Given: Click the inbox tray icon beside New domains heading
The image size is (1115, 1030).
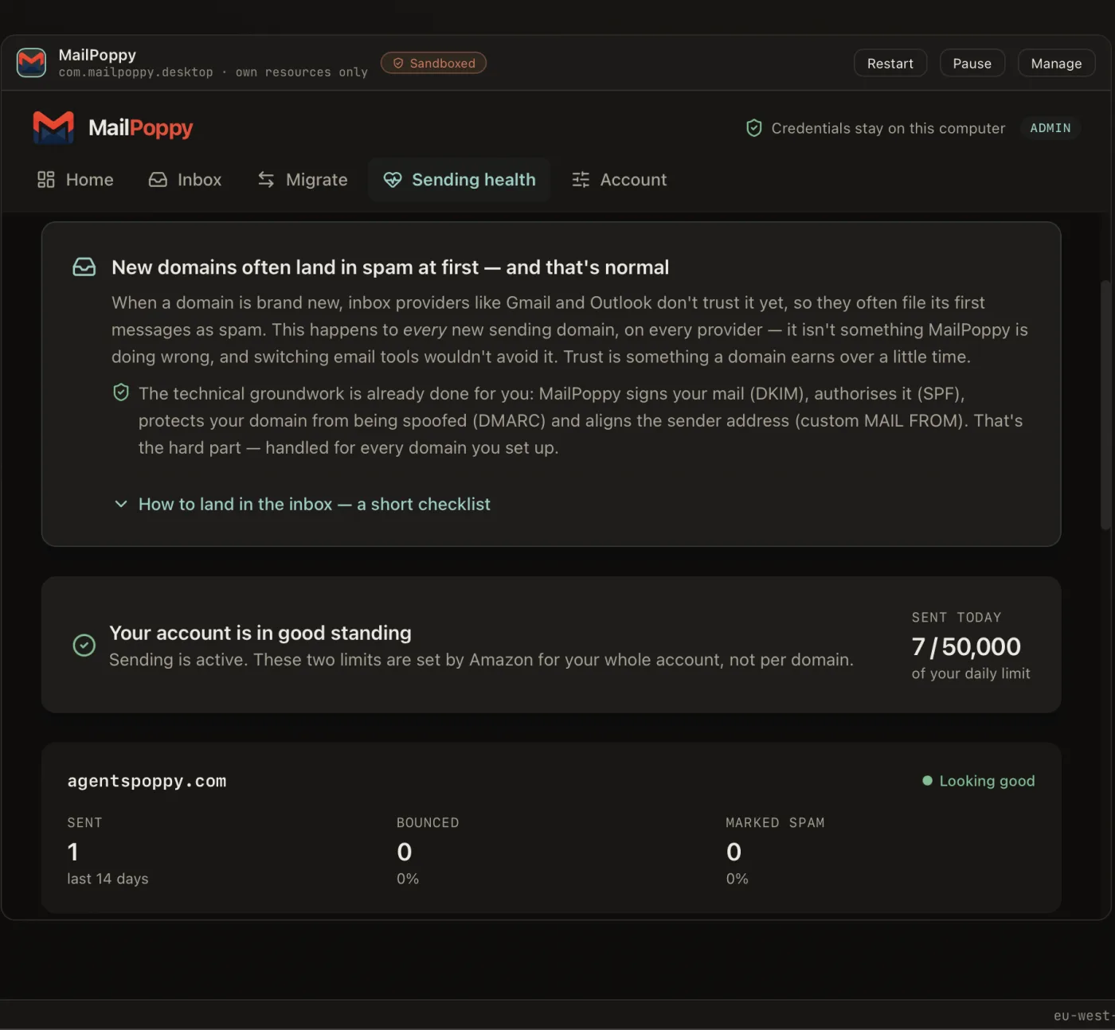Looking at the screenshot, I should (x=84, y=267).
